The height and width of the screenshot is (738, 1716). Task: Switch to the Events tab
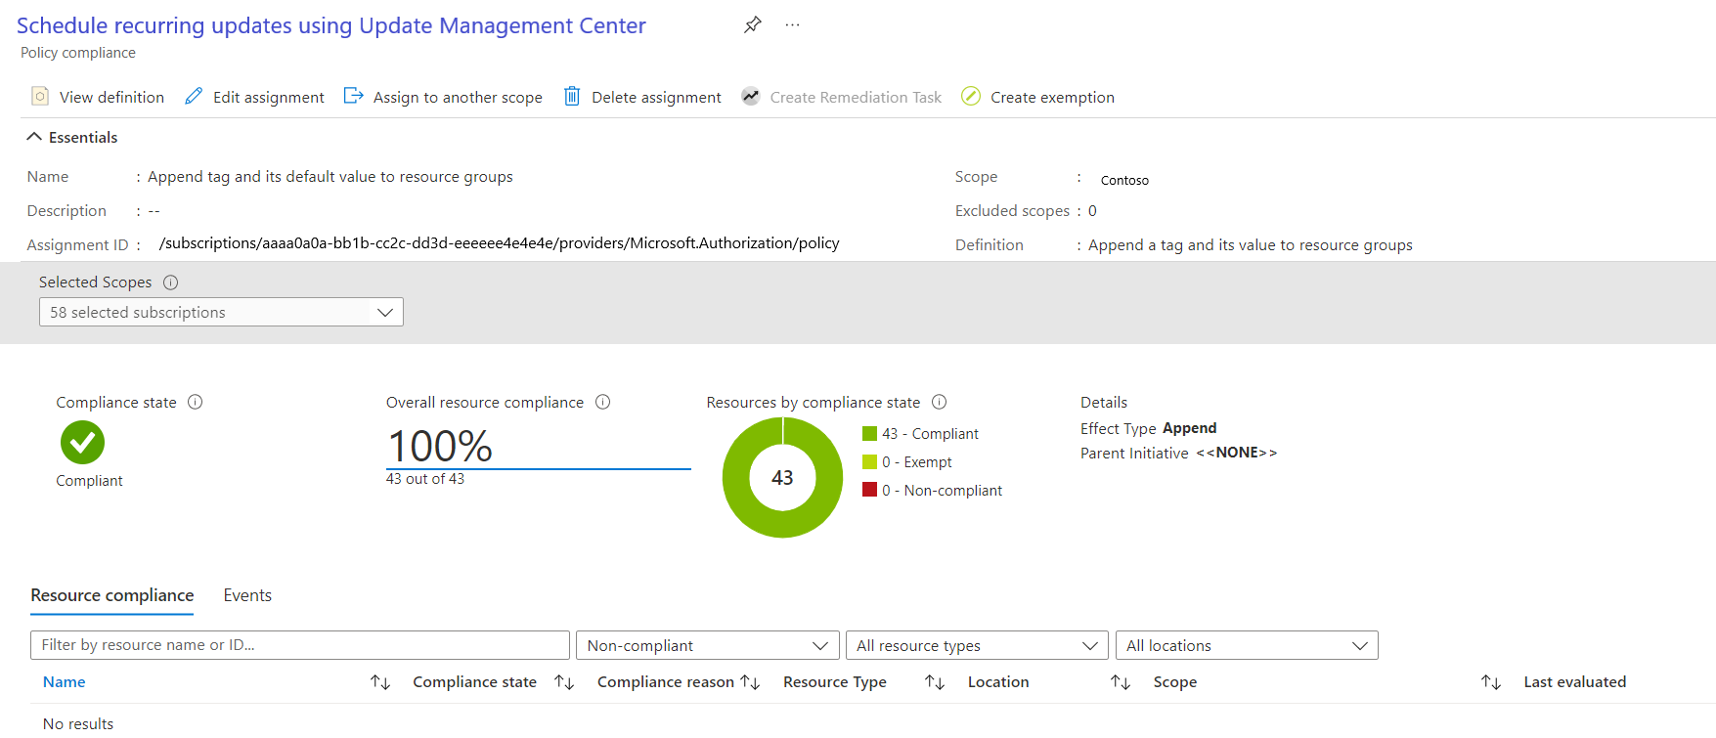[x=247, y=595]
